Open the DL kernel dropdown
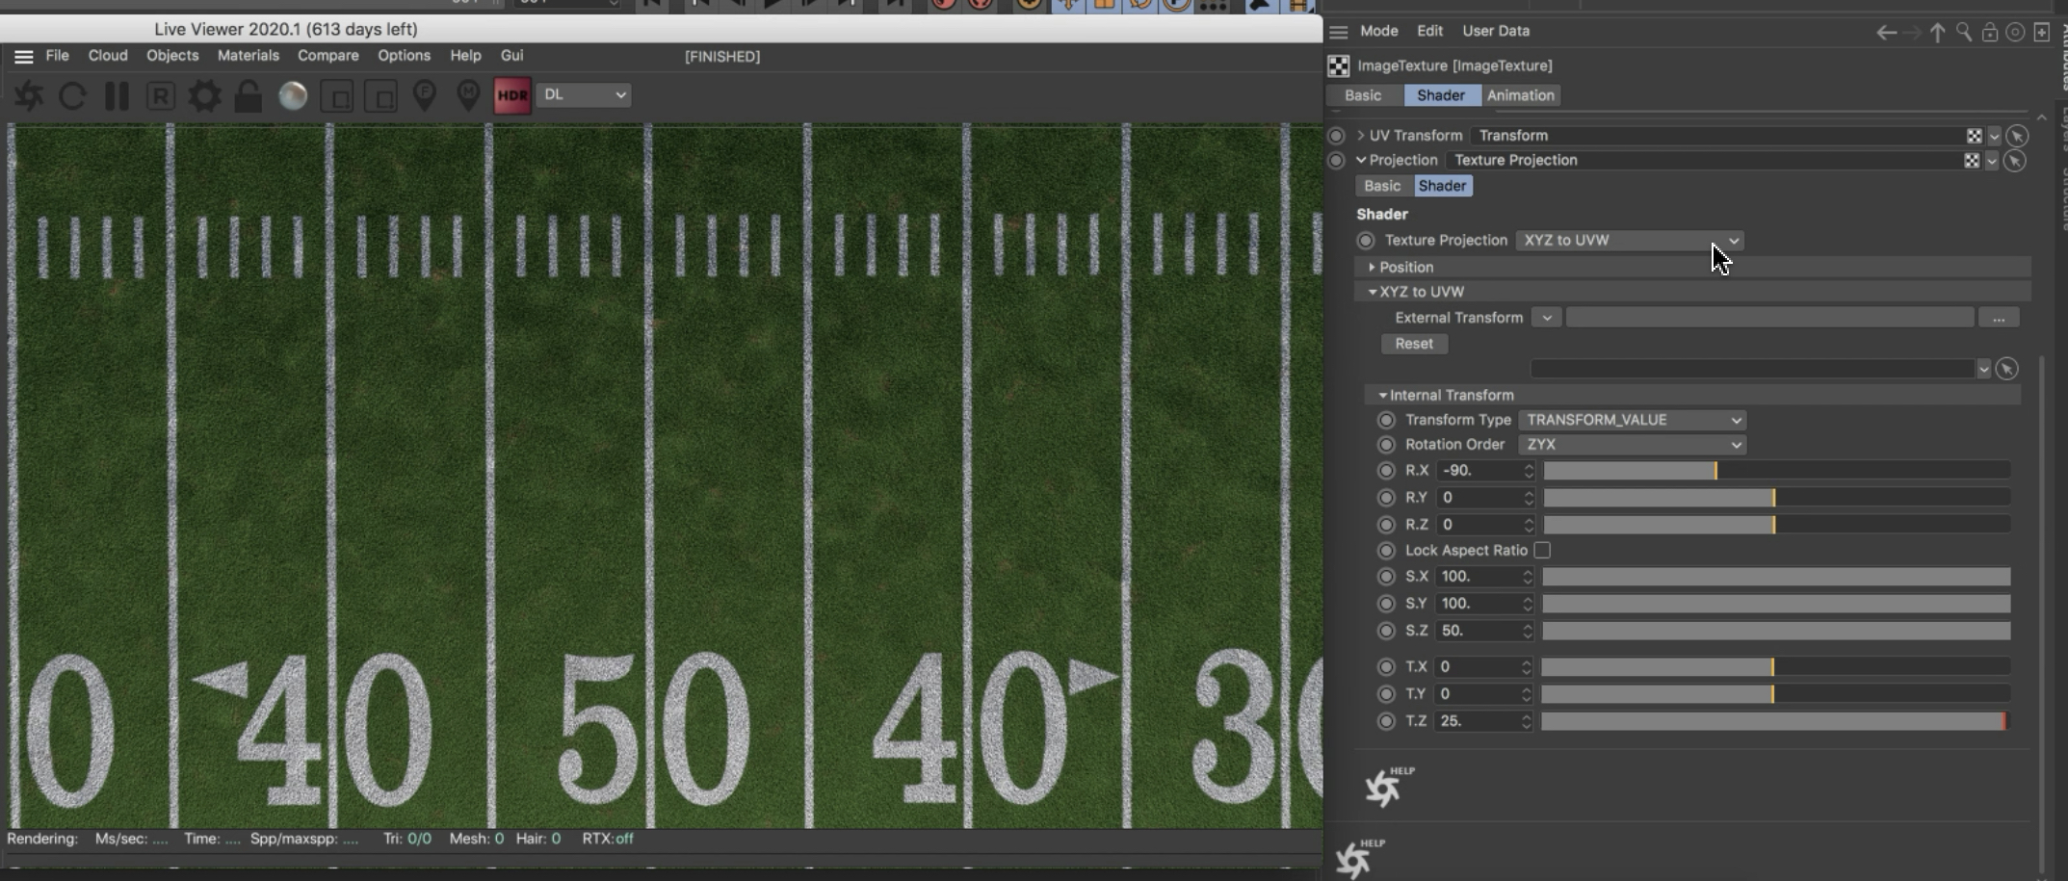Viewport: 2068px width, 881px height. click(x=584, y=95)
